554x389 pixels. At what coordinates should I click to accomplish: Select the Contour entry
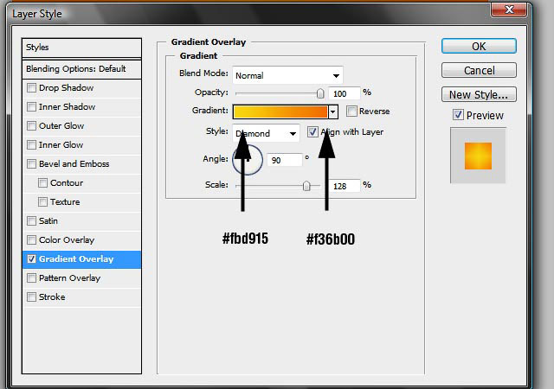pyautogui.click(x=67, y=183)
